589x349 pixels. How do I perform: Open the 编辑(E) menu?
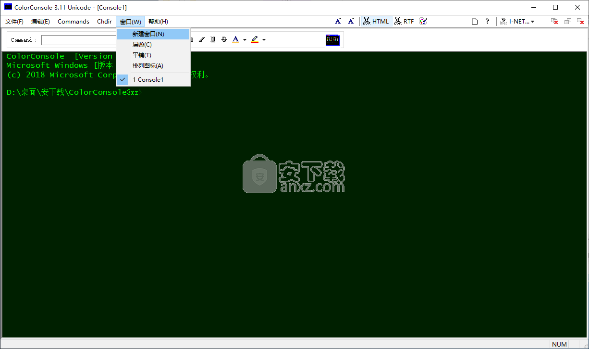tap(40, 22)
